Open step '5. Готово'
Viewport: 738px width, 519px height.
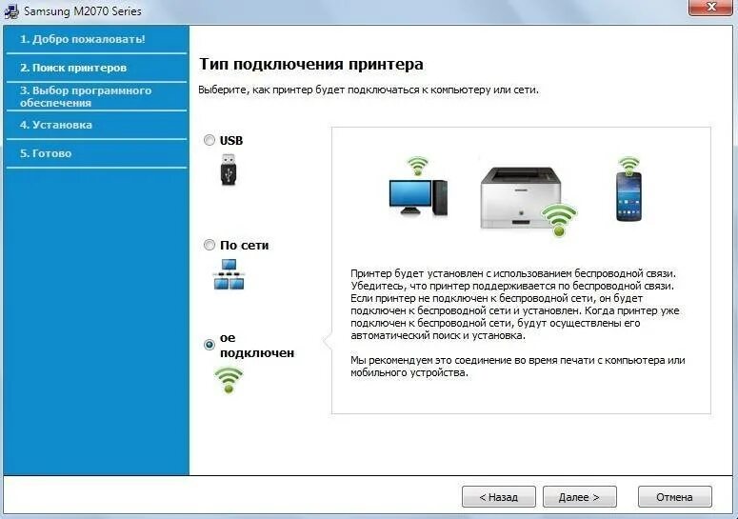coord(96,153)
